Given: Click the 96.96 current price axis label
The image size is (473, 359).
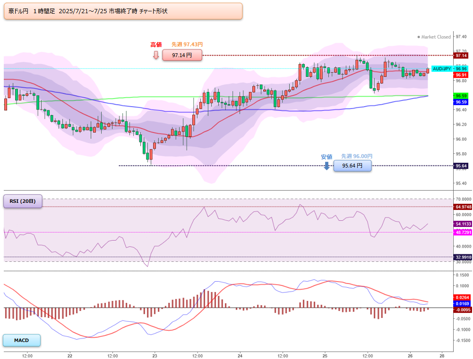Looking at the screenshot, I should (461, 69).
